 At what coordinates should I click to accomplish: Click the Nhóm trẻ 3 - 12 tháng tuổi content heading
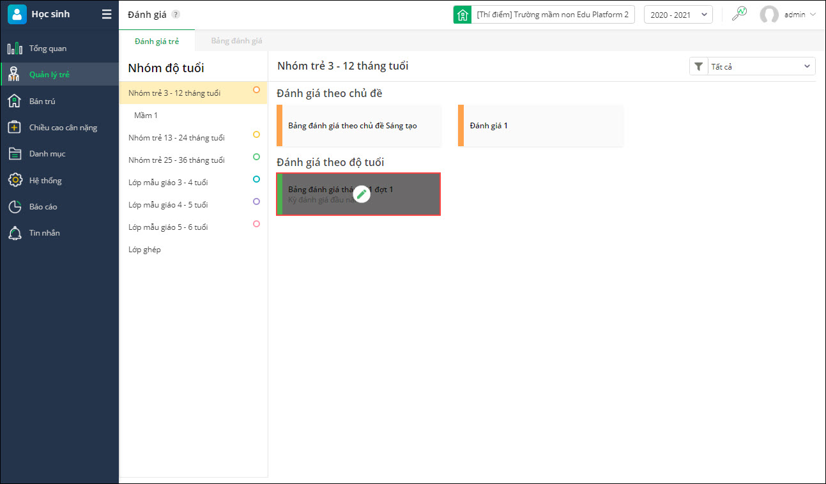[343, 66]
